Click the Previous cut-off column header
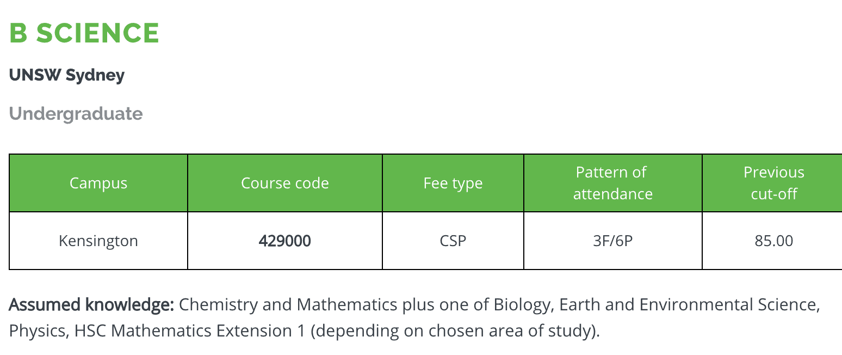 pos(773,183)
